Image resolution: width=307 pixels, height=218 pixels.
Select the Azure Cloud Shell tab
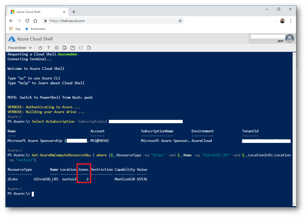[38, 12]
